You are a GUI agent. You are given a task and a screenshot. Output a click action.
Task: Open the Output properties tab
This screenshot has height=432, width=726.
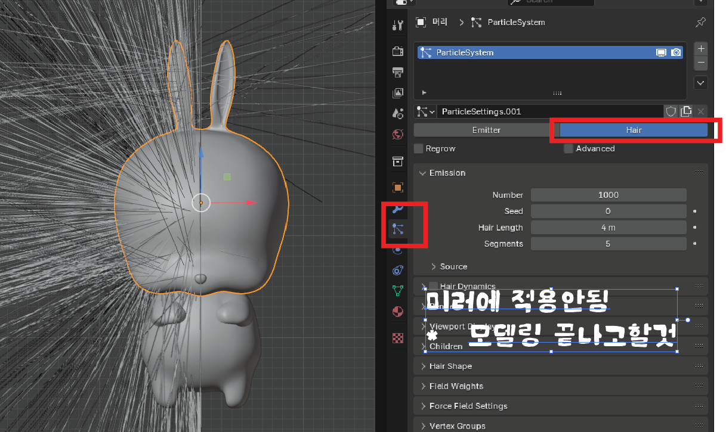coord(398,72)
